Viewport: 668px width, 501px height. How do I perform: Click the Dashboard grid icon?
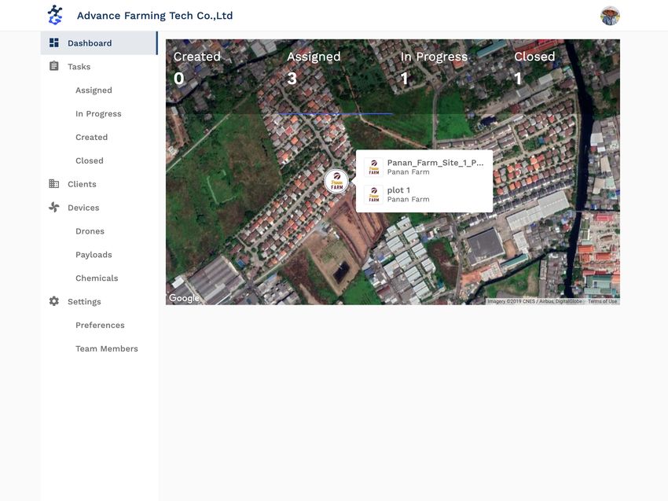[x=54, y=42]
